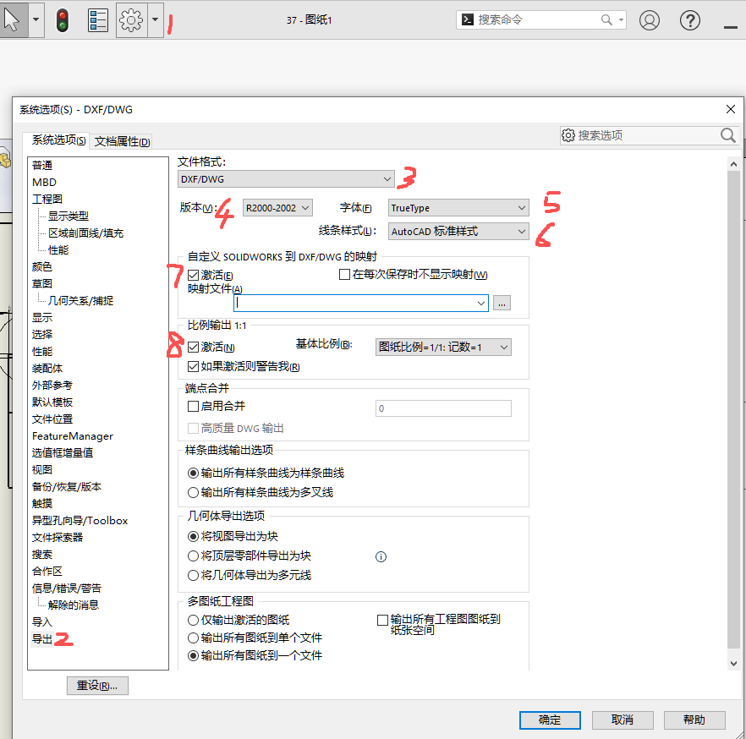Select 草图 in the options list
The image size is (746, 739).
tap(42, 284)
